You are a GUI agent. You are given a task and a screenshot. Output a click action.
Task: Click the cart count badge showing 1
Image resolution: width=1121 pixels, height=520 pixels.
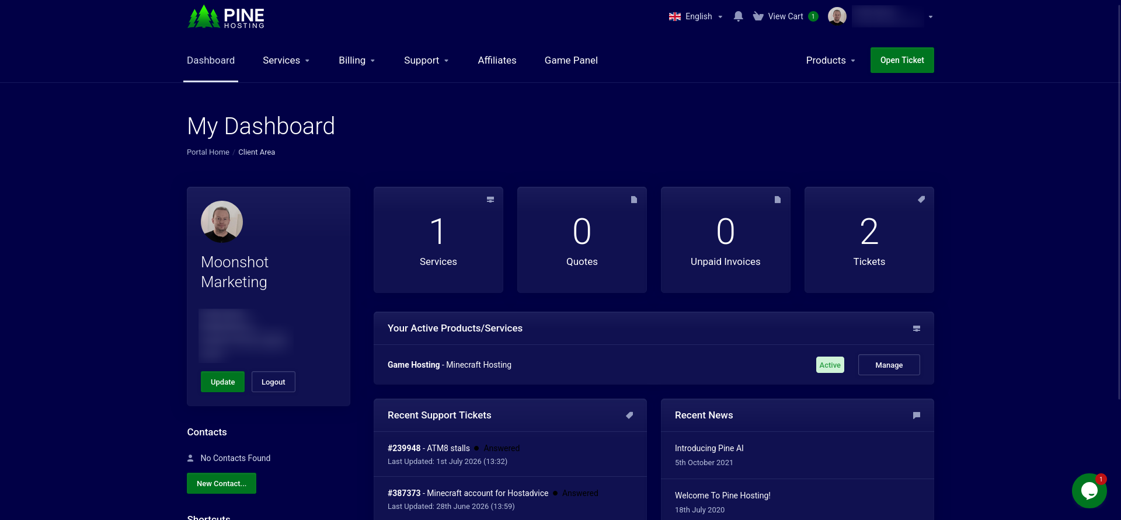(x=813, y=16)
